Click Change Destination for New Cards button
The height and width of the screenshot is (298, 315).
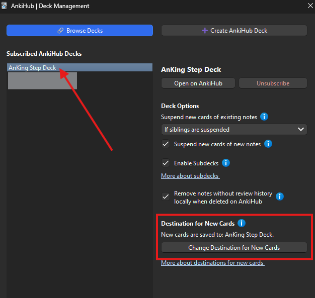coord(234,247)
